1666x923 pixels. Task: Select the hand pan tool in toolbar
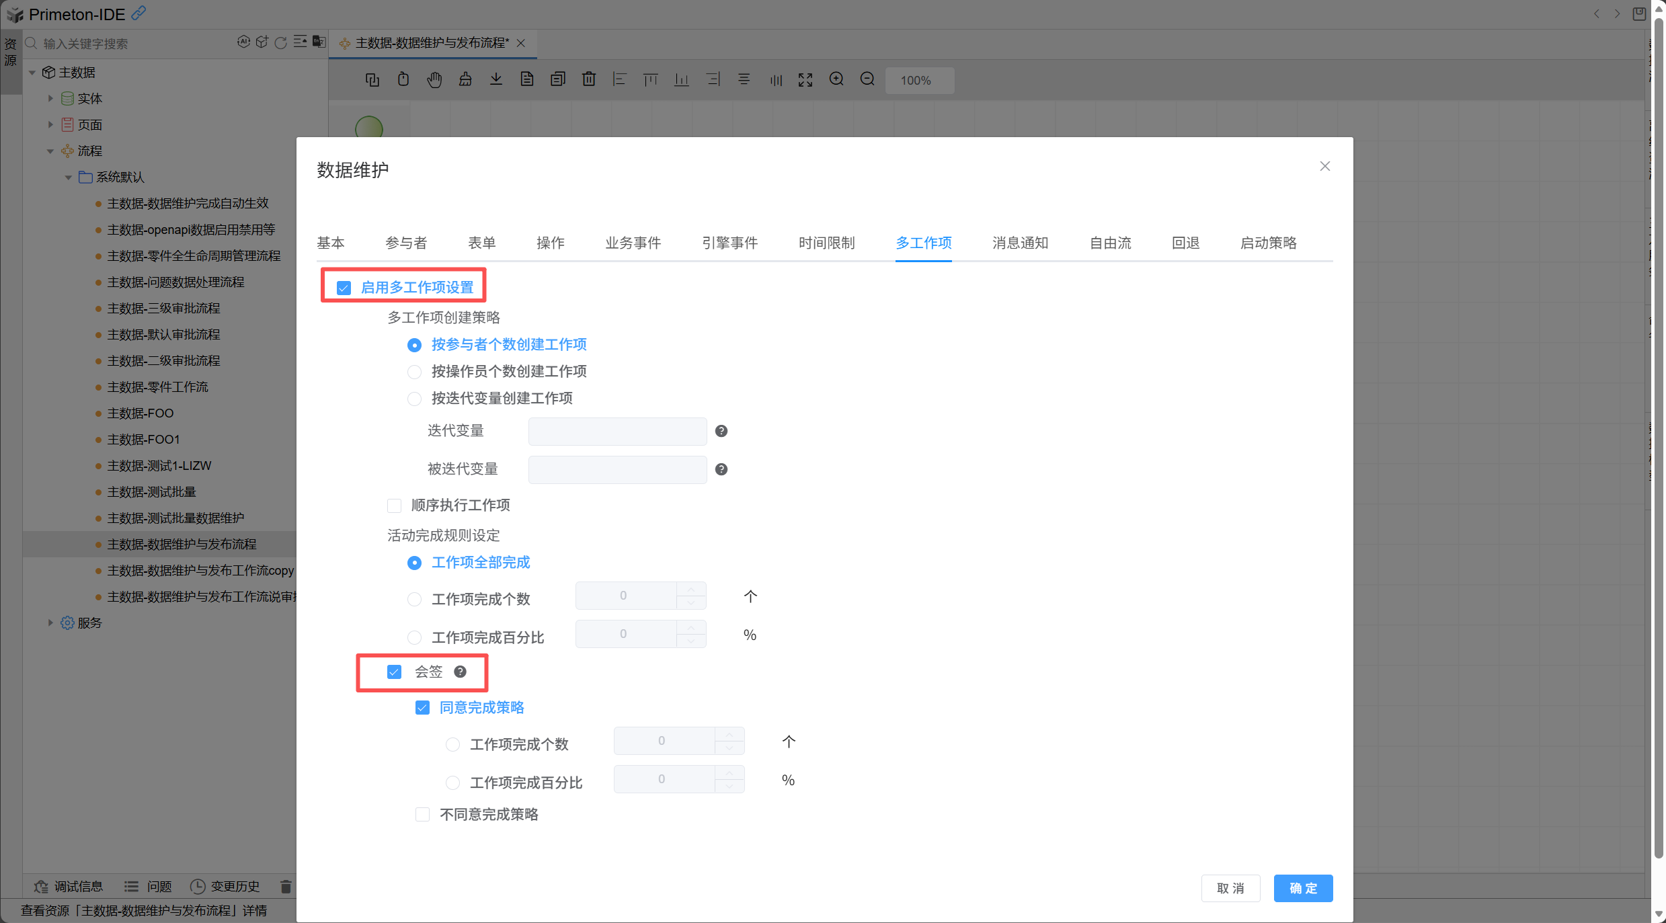[x=434, y=80]
